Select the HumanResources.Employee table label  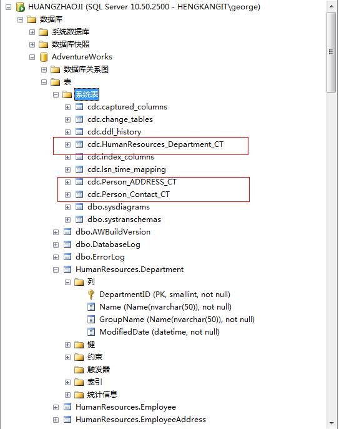pyautogui.click(x=125, y=407)
